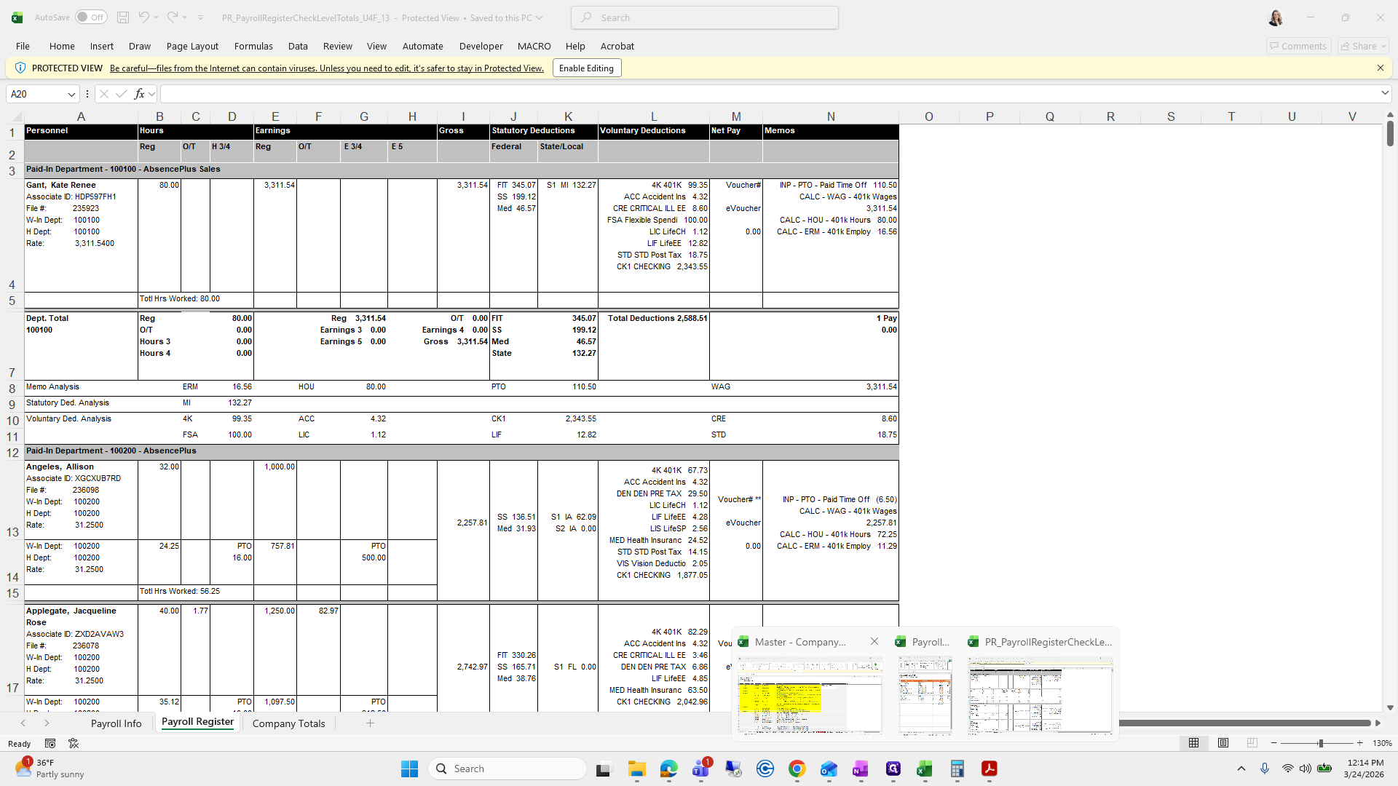Click the zoom slider handle

1320,743
